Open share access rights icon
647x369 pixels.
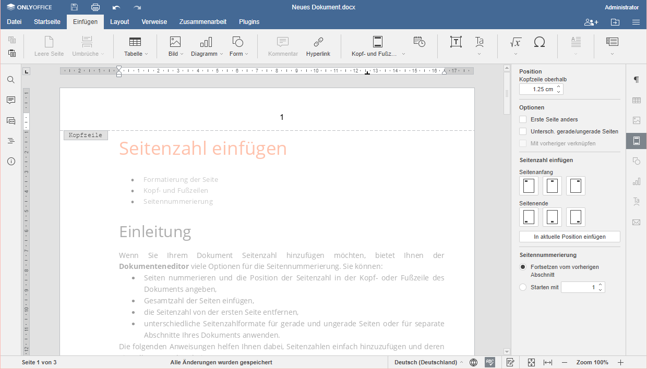[x=591, y=22]
